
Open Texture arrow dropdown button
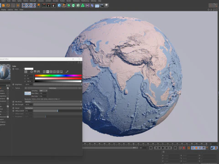[x=26, y=88]
